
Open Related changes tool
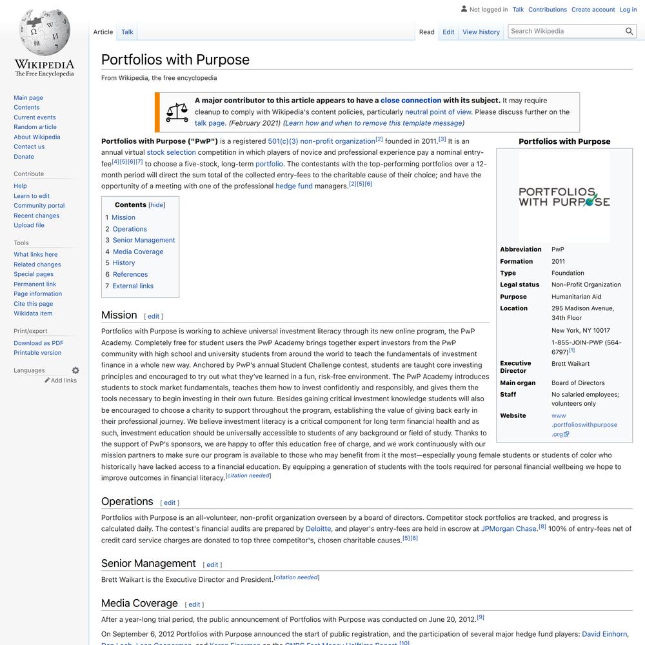pos(37,264)
